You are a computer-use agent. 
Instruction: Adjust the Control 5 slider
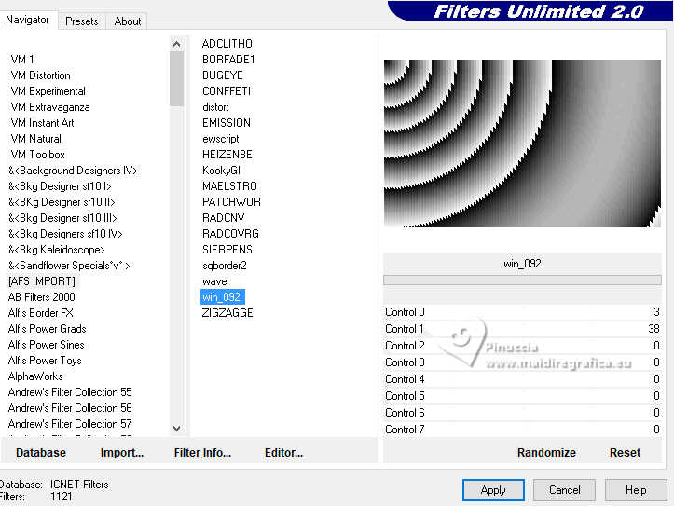(x=522, y=396)
